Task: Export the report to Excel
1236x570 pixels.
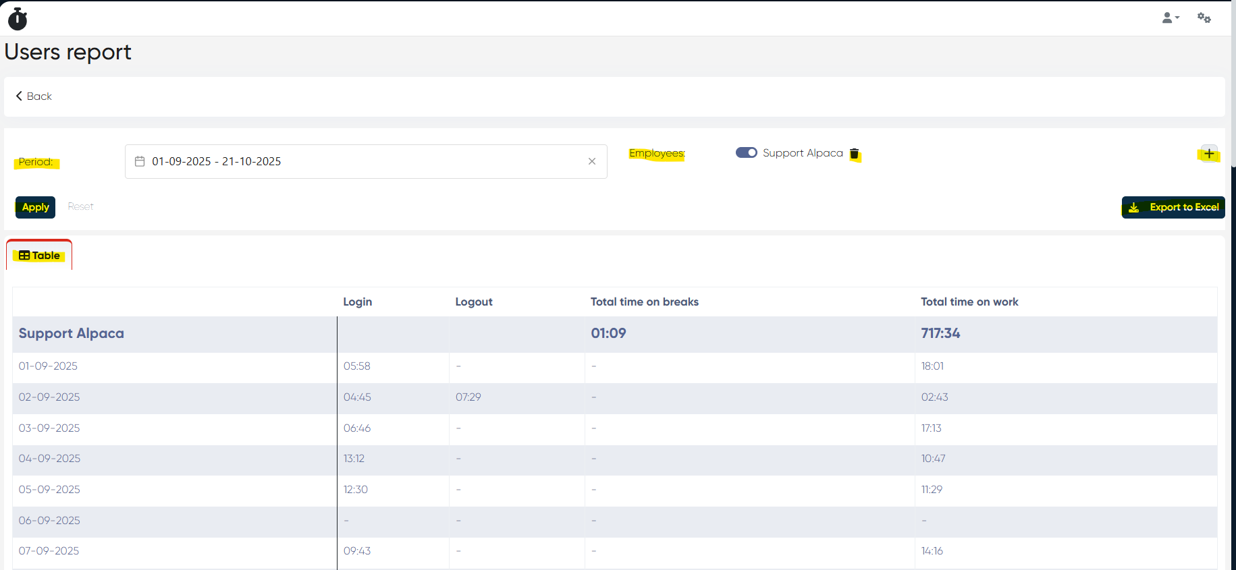Action: coord(1173,207)
